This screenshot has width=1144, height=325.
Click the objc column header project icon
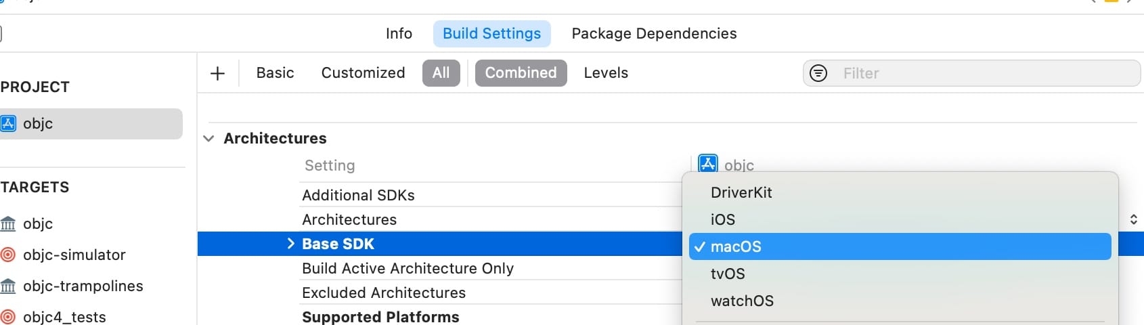click(x=708, y=163)
